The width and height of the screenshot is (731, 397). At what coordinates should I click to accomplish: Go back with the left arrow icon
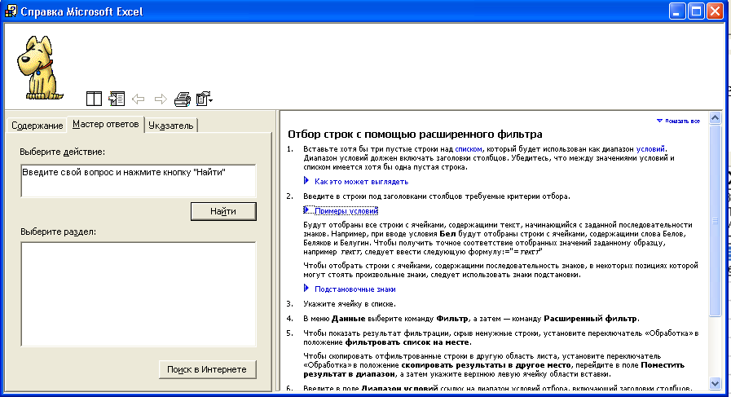coord(139,99)
